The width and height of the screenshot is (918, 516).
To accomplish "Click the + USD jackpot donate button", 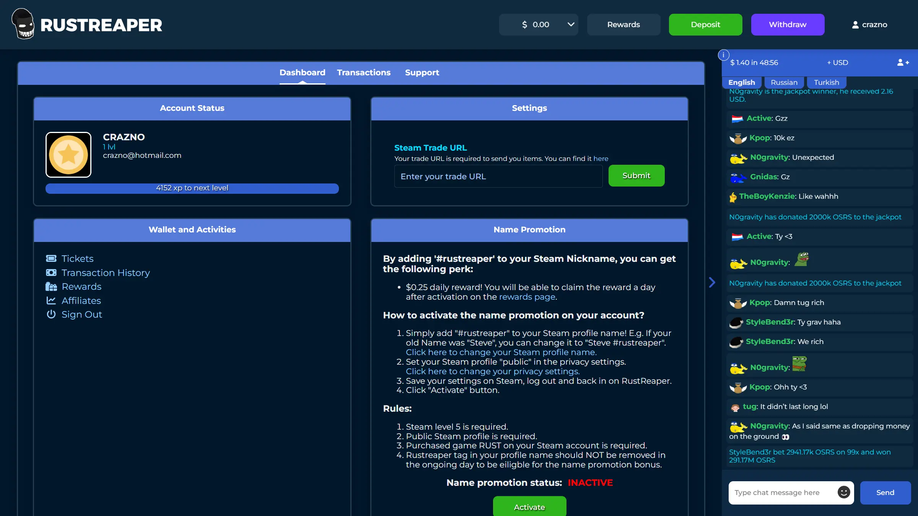I will 837,63.
